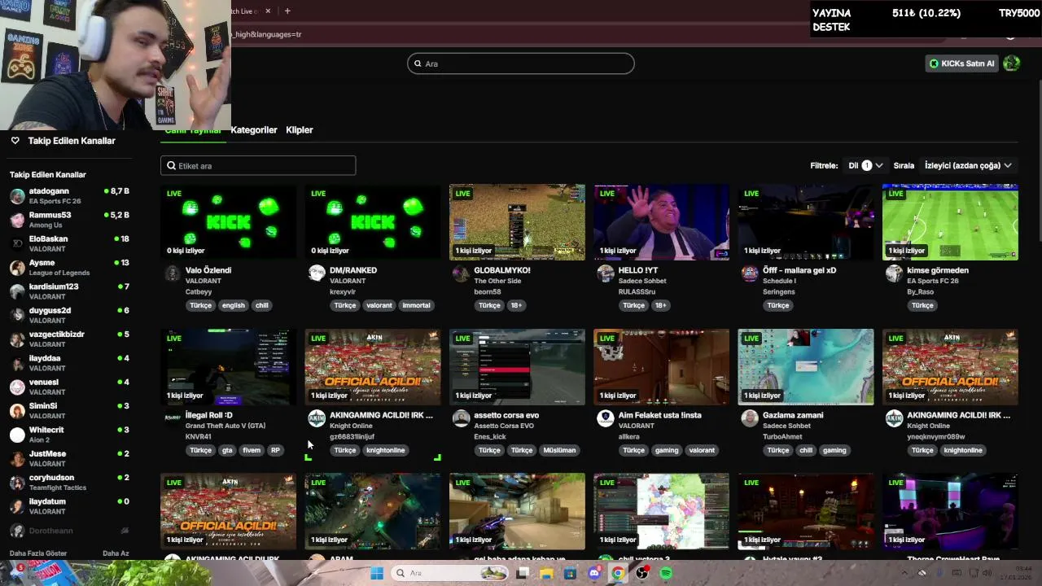Click the profile avatar beside KICKs Satın Al
1042x586 pixels.
coord(1012,63)
